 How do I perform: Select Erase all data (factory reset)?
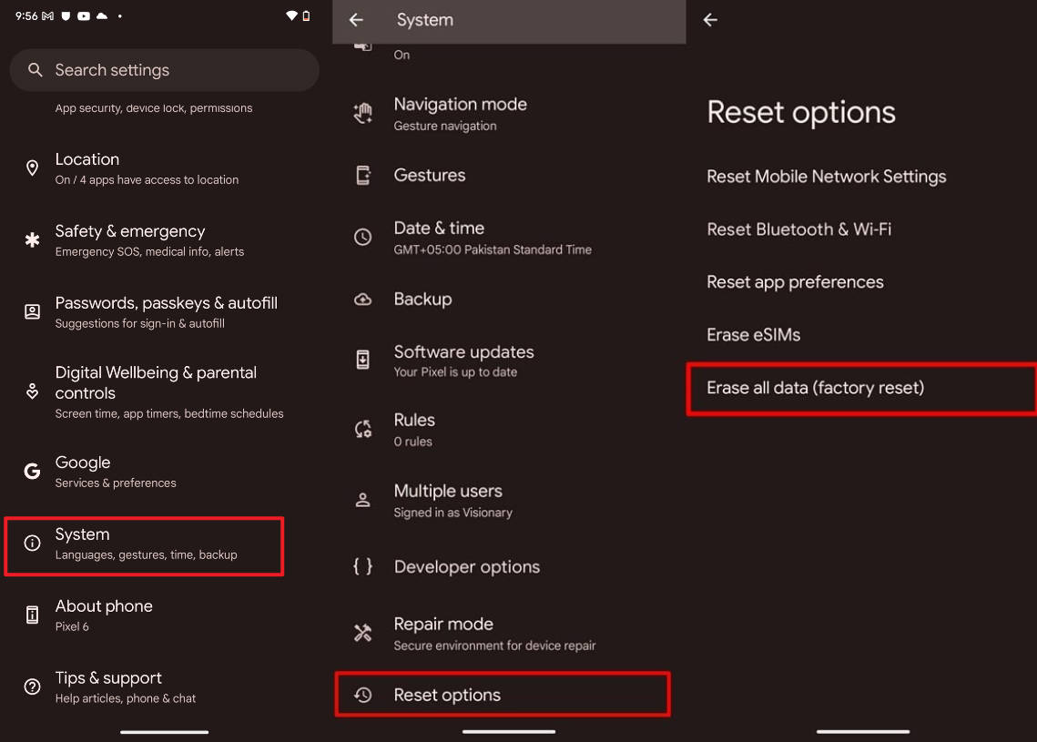pos(860,389)
